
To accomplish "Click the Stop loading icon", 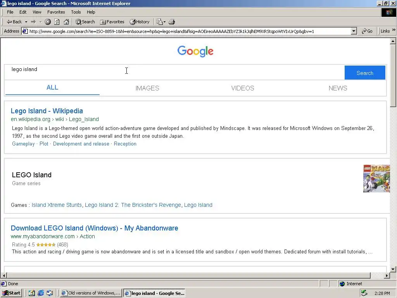I will point(48,22).
